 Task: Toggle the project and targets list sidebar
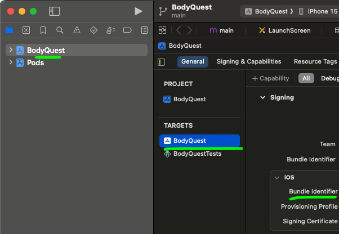click(x=161, y=62)
